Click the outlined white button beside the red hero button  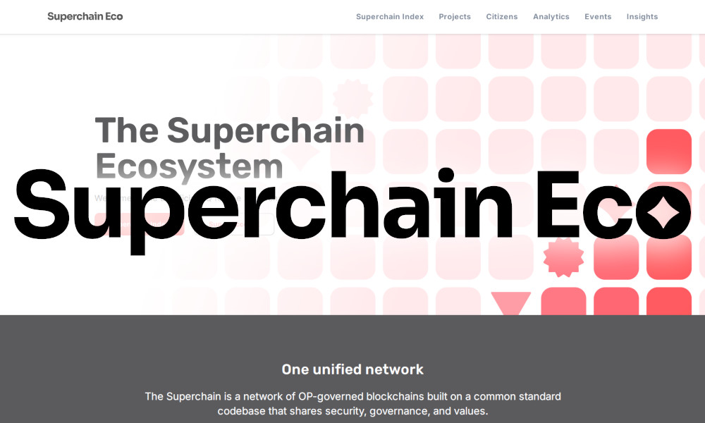[240, 224]
